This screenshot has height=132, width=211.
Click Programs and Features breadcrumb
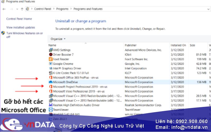click(x=88, y=9)
